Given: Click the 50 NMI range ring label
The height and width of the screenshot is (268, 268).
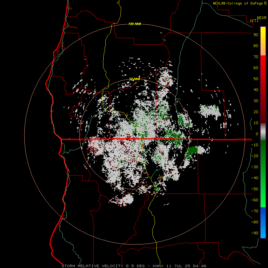Looking at the screenshot, I should click(135, 79).
